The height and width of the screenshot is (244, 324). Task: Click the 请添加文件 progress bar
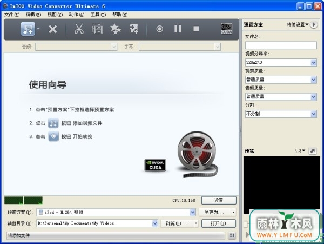[x=116, y=235]
